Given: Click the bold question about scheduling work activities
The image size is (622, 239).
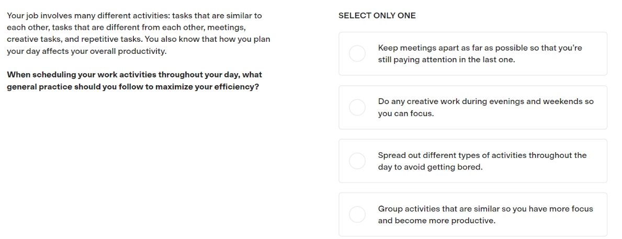Looking at the screenshot, I should [134, 81].
